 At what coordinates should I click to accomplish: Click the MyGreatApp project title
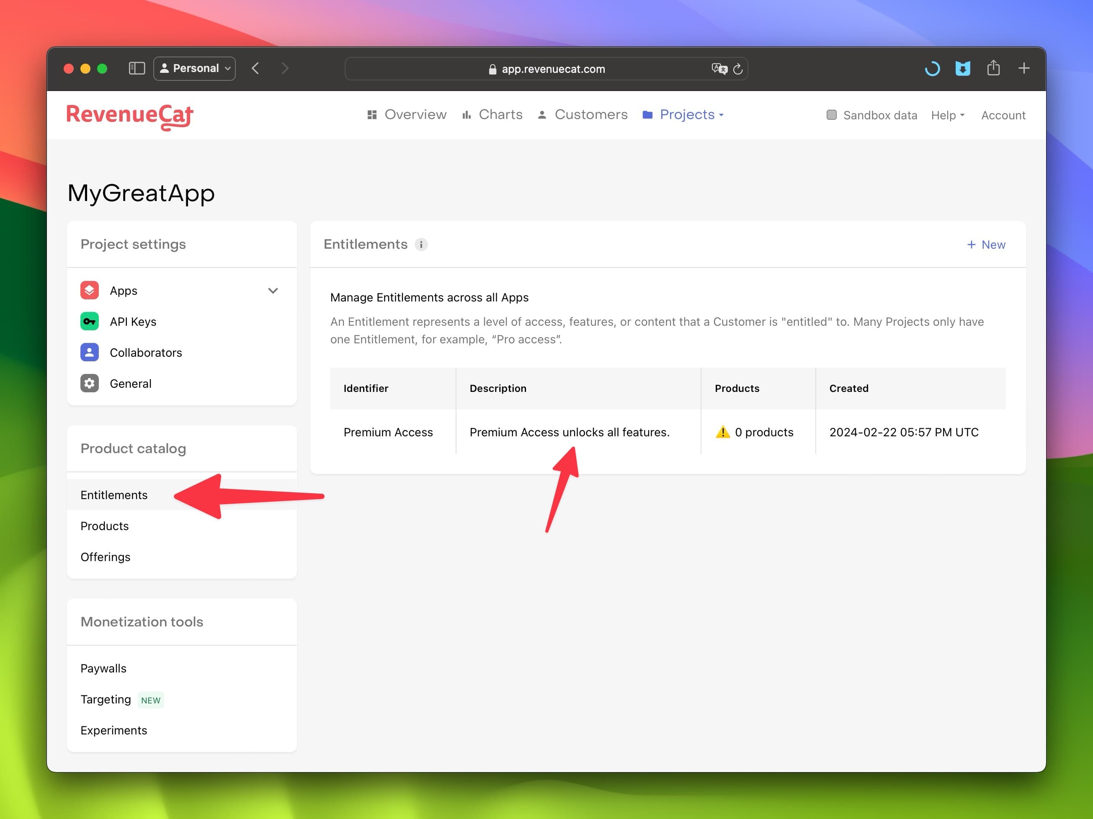click(x=141, y=193)
